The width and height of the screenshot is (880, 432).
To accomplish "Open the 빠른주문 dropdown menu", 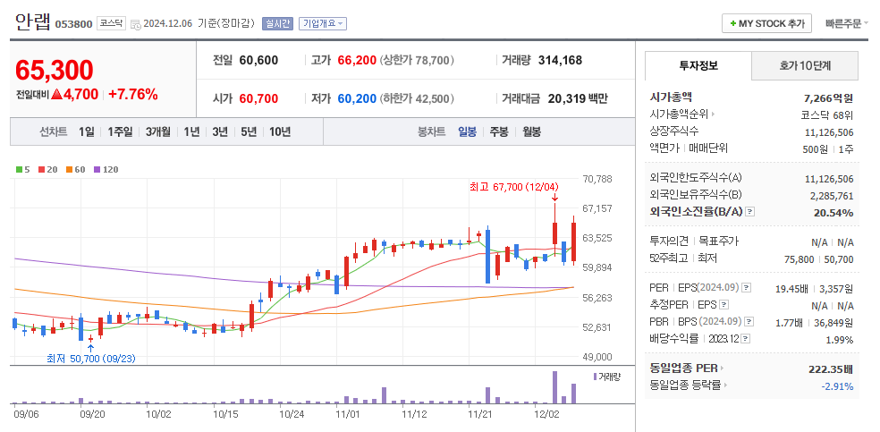I will [x=846, y=23].
